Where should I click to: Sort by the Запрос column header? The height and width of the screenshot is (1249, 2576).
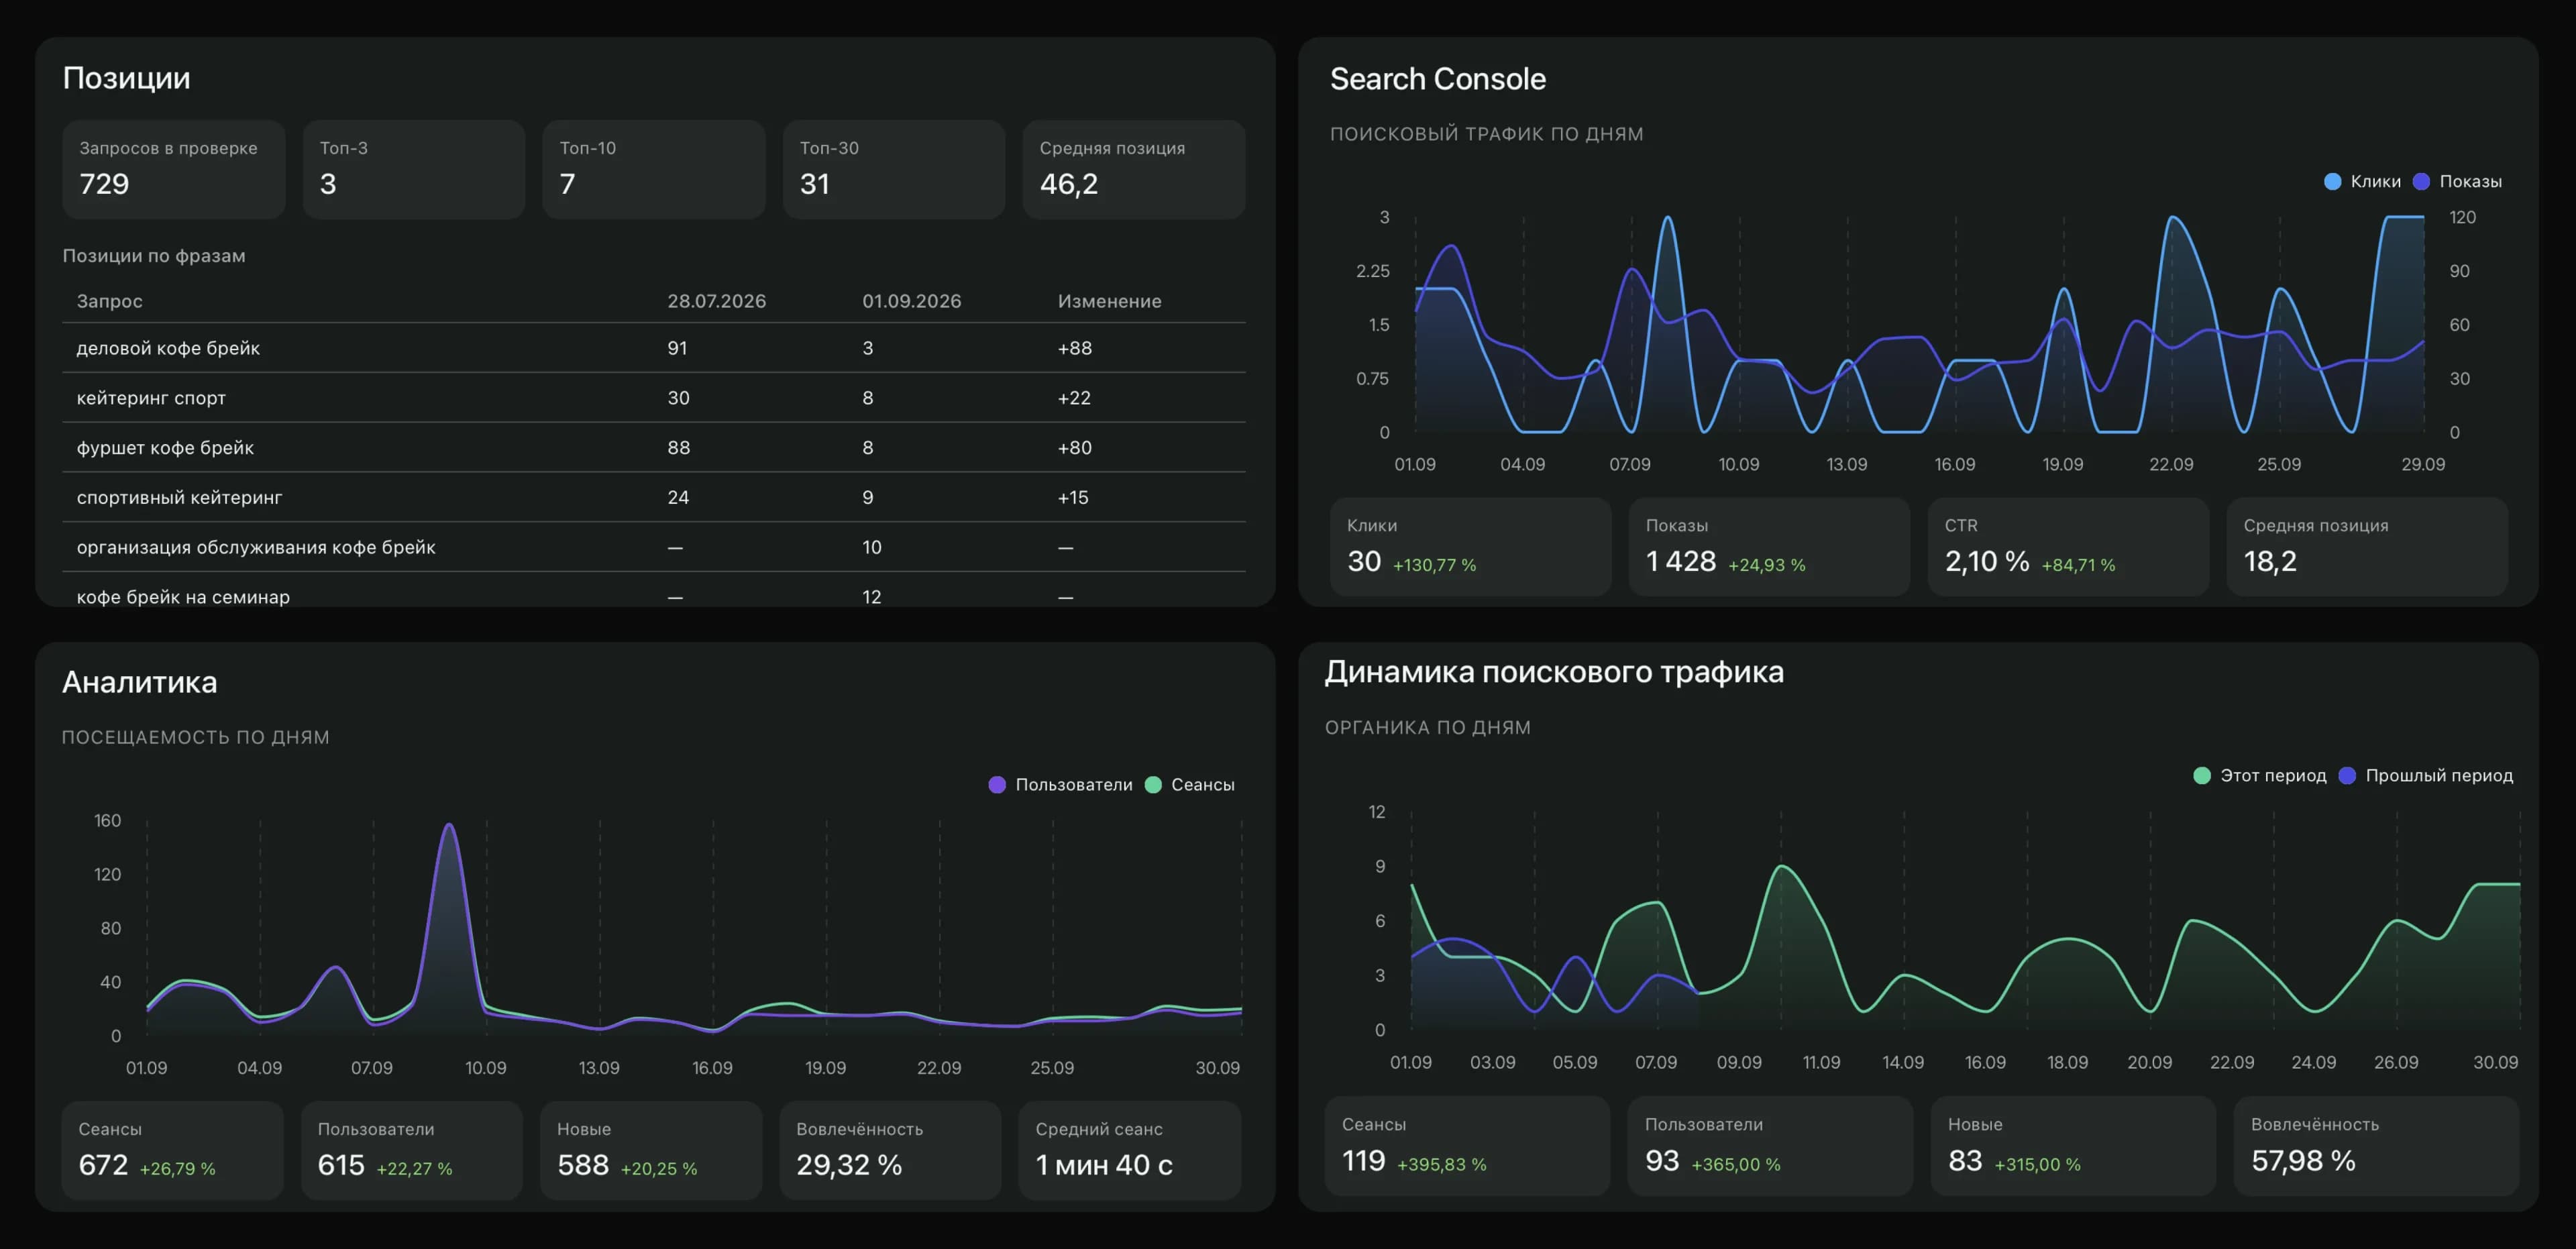[x=110, y=301]
